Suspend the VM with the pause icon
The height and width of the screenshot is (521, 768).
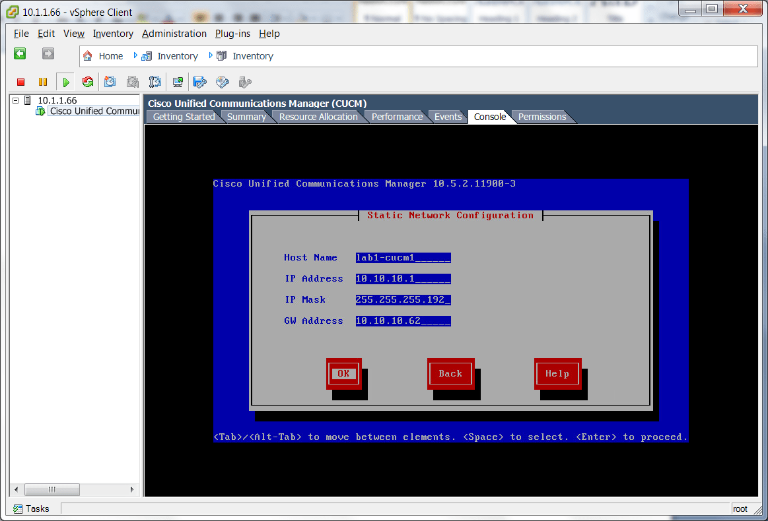(x=43, y=82)
